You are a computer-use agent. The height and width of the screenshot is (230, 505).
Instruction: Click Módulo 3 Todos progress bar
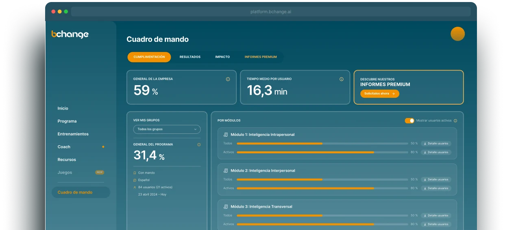(x=322, y=215)
